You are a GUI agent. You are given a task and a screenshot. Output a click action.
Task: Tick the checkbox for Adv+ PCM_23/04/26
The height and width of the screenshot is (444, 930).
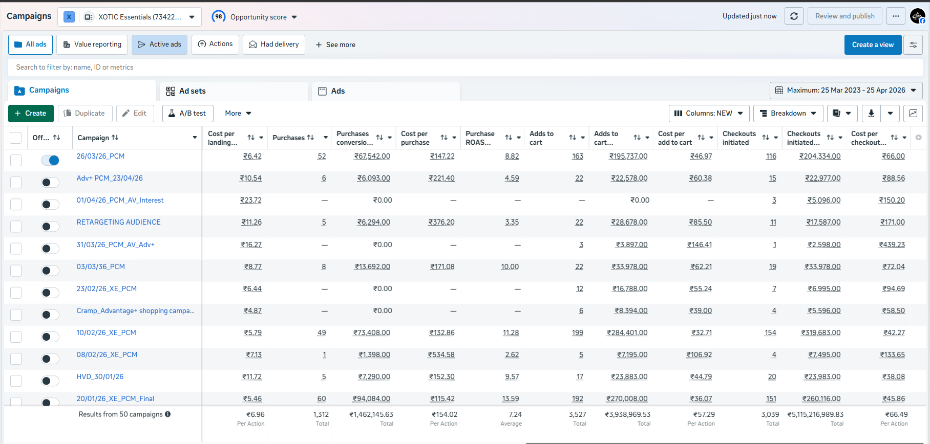coord(16,182)
